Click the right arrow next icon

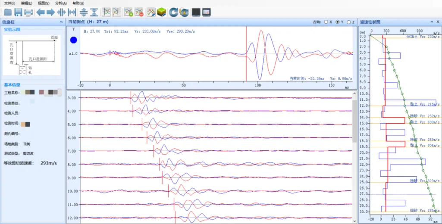[x=50, y=12]
